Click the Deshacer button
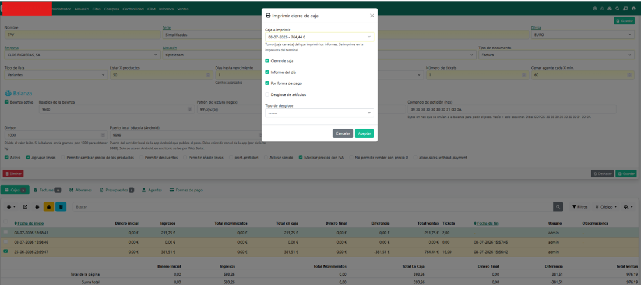This screenshot has height=285, width=641. point(602,173)
